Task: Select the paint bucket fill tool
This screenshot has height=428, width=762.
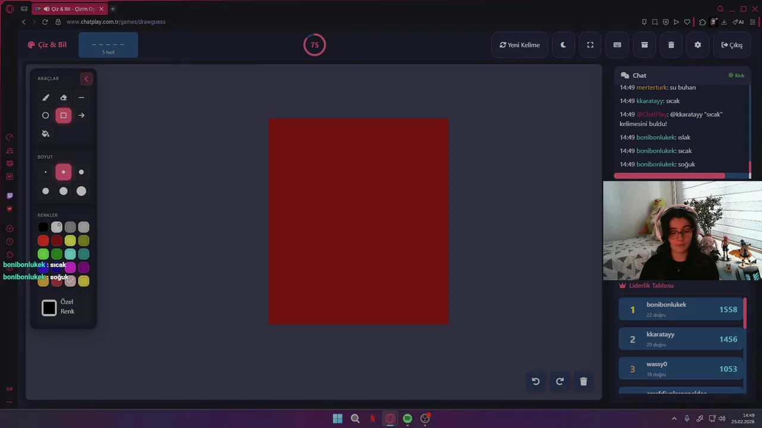Action: [x=45, y=134]
